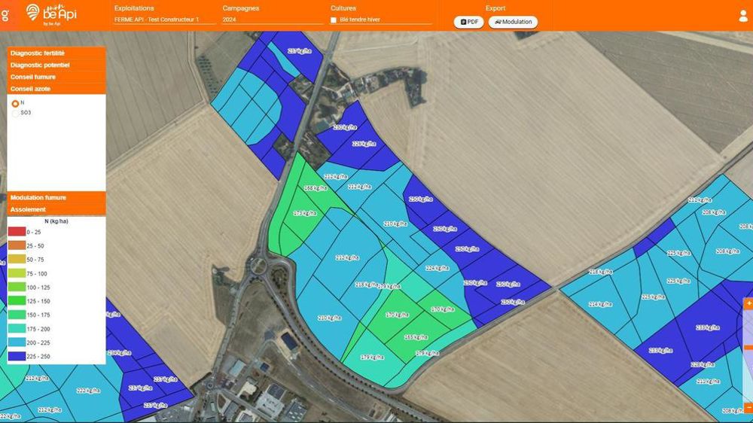The image size is (753, 423).
Task: Click the be Api logo
Action: coord(51,14)
